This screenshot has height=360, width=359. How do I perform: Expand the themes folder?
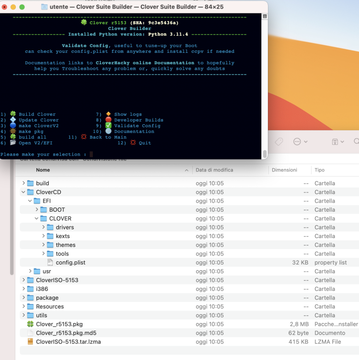point(43,245)
